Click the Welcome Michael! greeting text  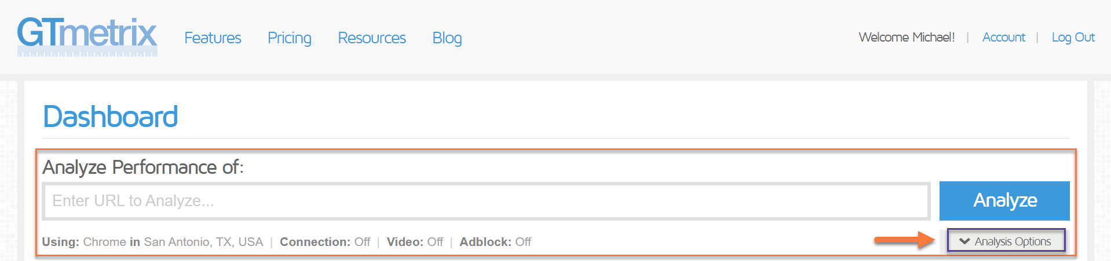pos(907,38)
